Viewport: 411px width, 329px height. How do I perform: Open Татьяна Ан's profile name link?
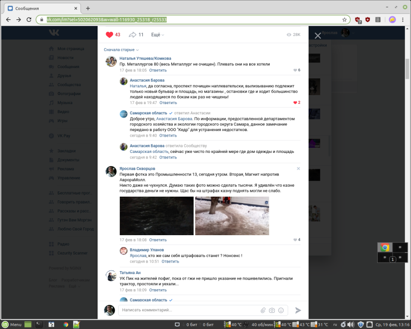coord(130,272)
